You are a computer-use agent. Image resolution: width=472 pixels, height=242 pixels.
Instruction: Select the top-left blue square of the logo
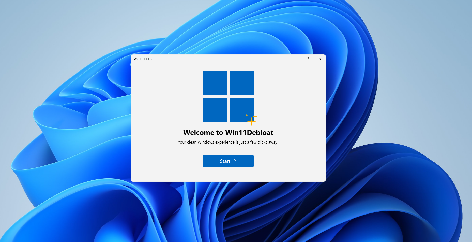click(215, 83)
